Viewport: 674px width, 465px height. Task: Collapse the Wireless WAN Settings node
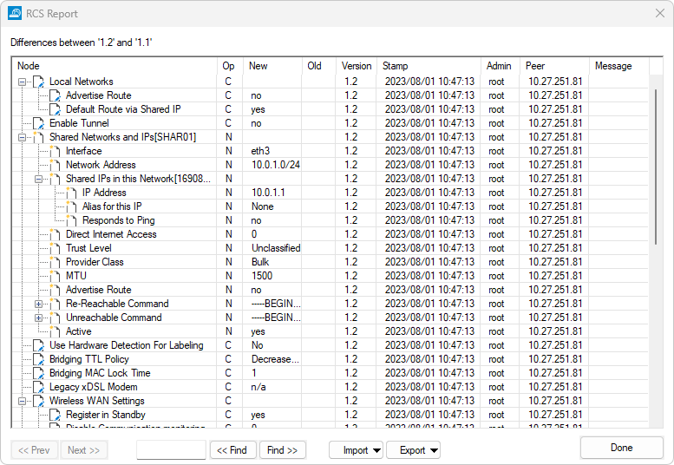click(x=22, y=401)
